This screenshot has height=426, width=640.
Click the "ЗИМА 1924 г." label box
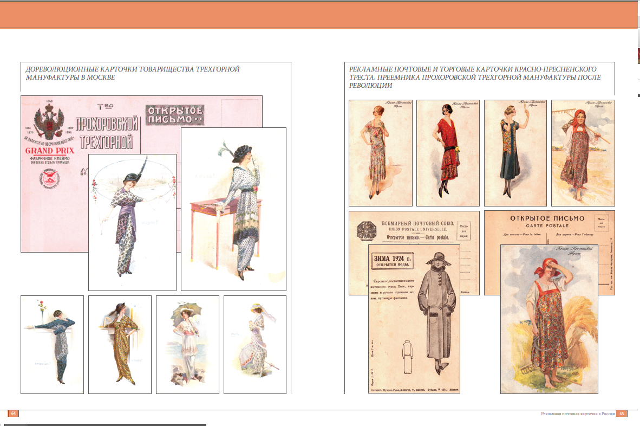click(x=392, y=261)
